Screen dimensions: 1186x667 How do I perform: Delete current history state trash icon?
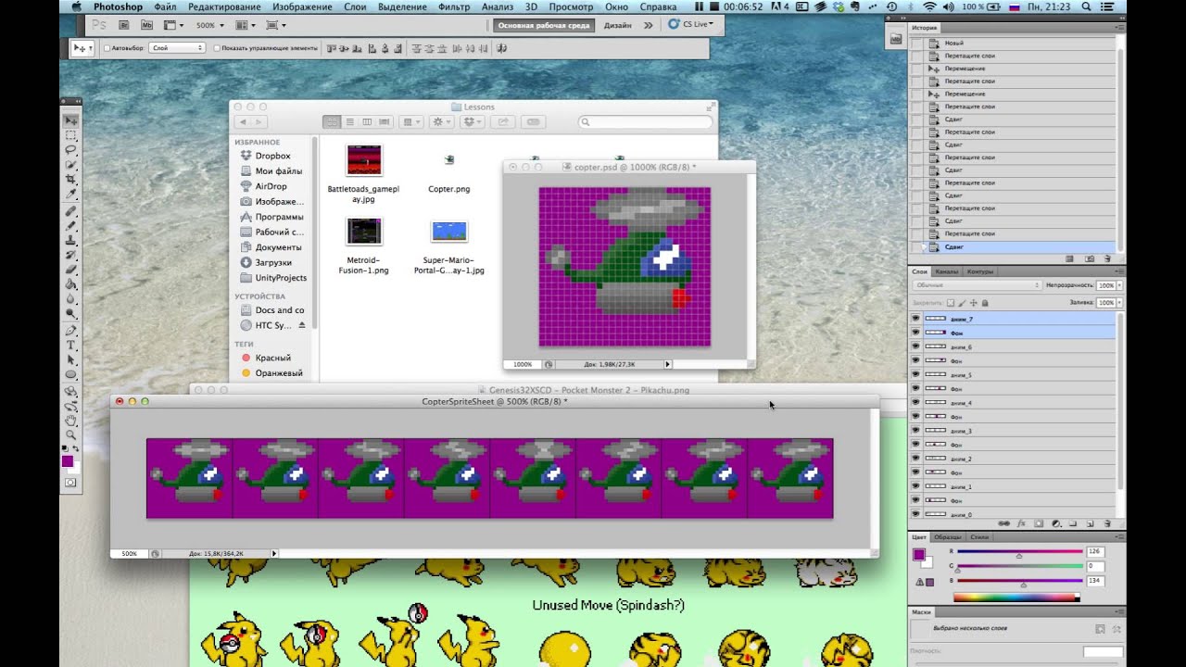(x=1107, y=258)
